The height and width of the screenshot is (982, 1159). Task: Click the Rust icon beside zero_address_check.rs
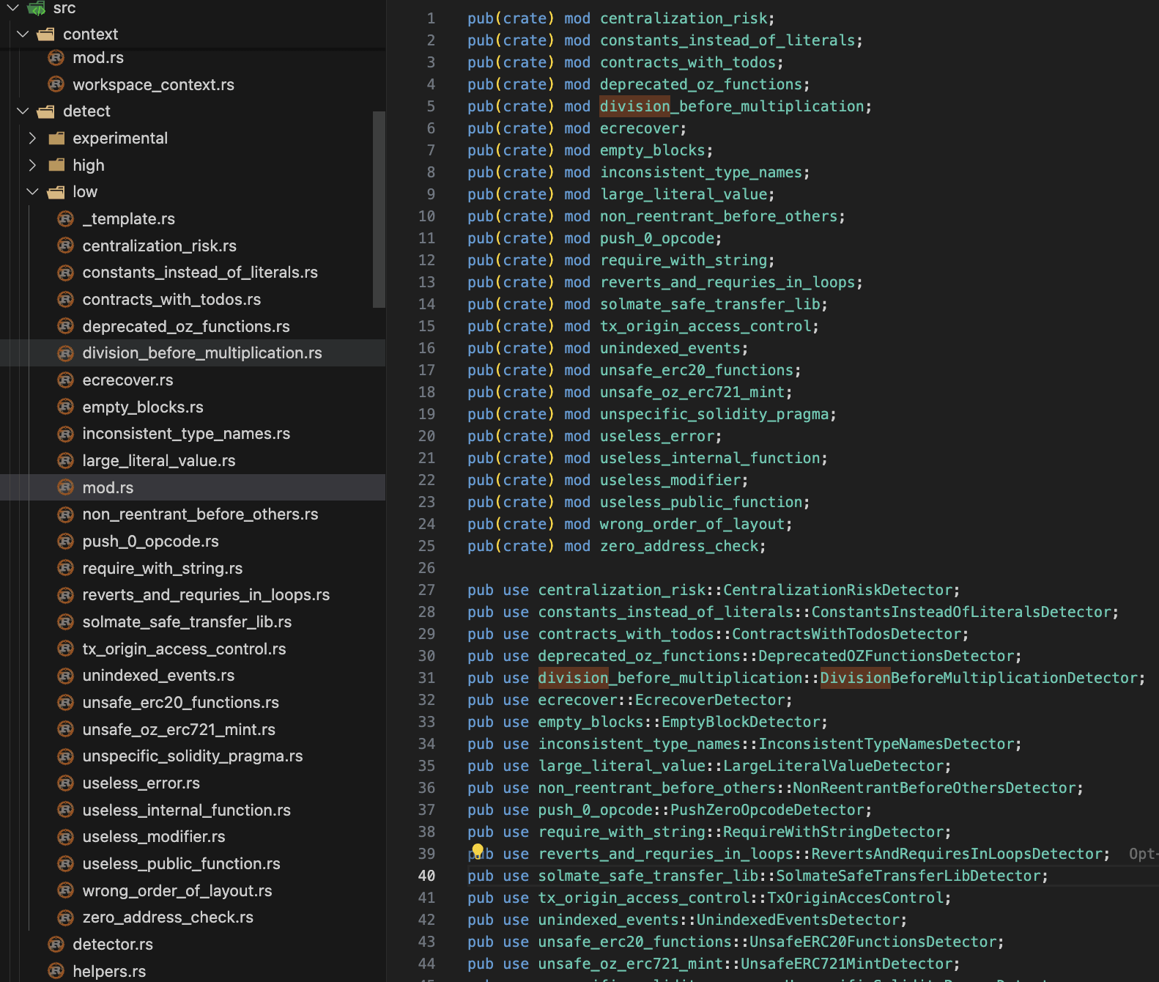[x=66, y=918]
